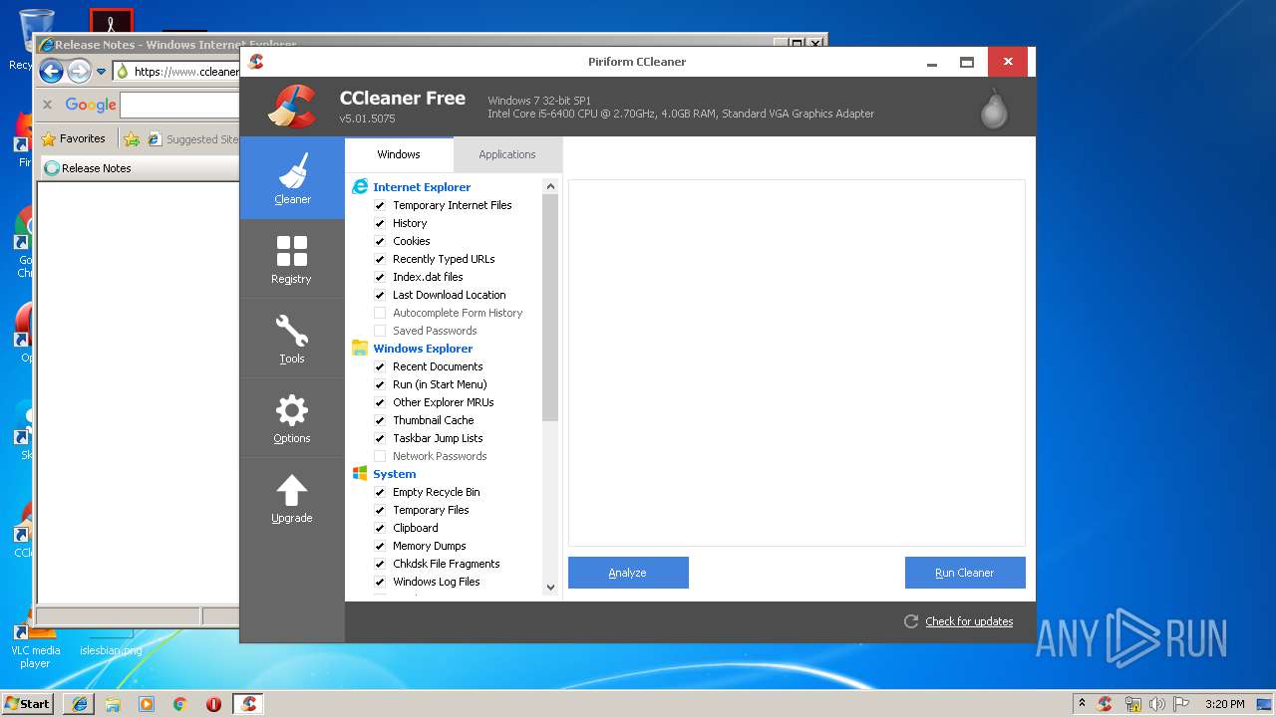Click the cleaner list scrollbar thumb

click(x=550, y=307)
